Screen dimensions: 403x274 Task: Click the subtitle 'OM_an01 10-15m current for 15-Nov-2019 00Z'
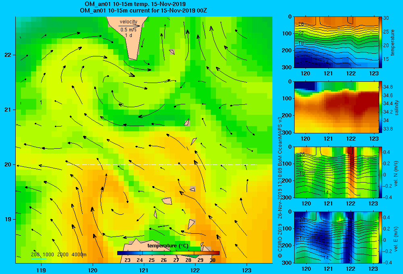point(143,10)
